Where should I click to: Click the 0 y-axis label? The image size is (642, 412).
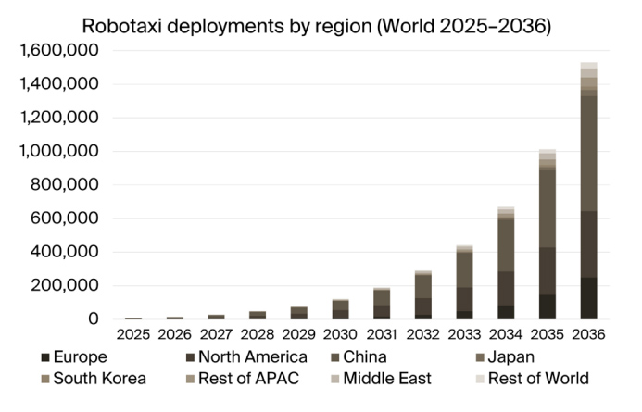94,318
